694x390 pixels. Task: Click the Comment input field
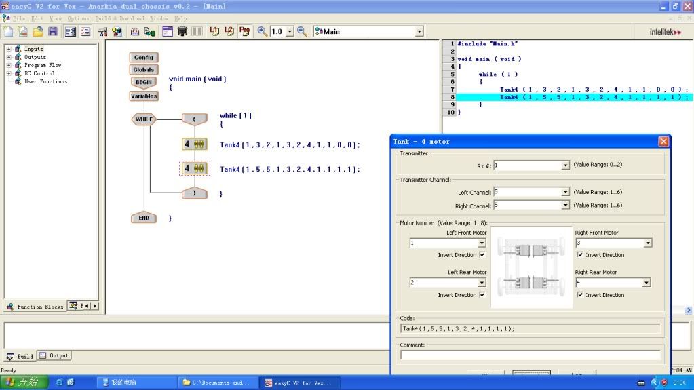tap(531, 355)
